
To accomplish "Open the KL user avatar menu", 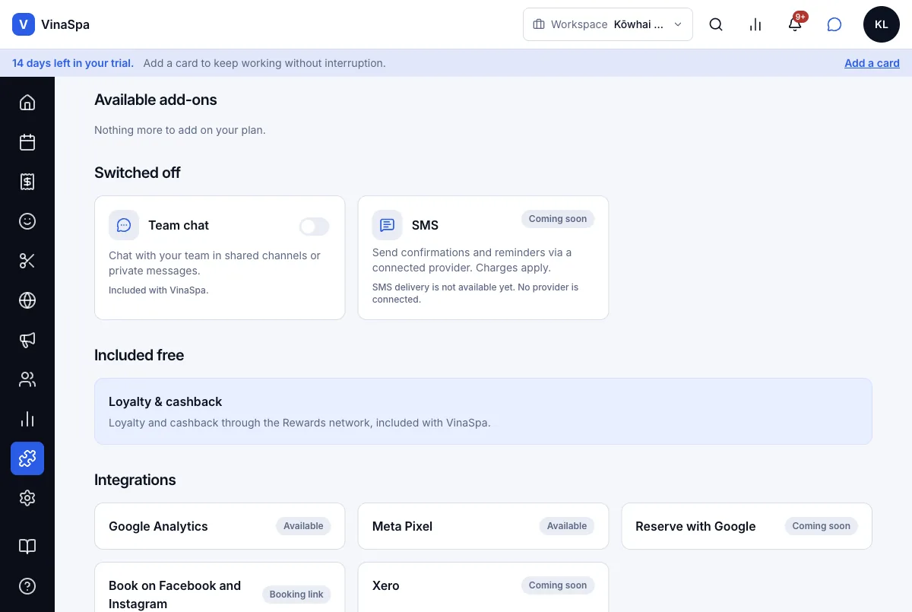I will click(882, 24).
